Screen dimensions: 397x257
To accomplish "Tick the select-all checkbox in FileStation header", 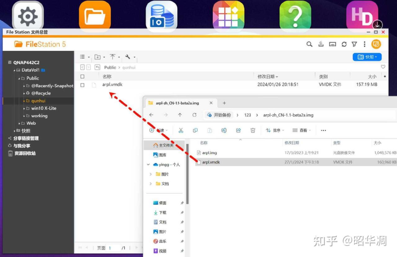I will click(x=82, y=77).
